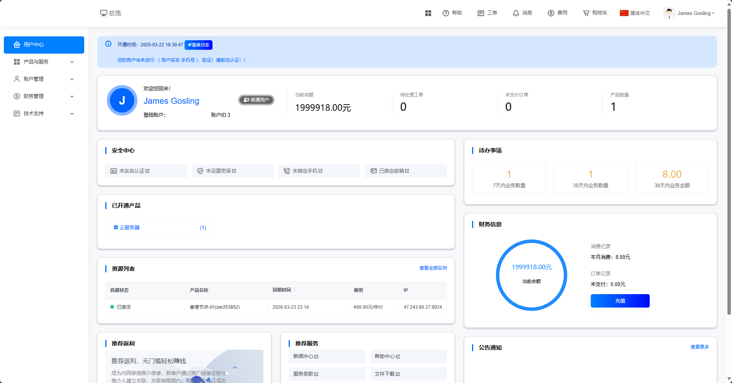Expand the 产品与服务 chevron
This screenshot has width=732, height=383.
[x=72, y=62]
